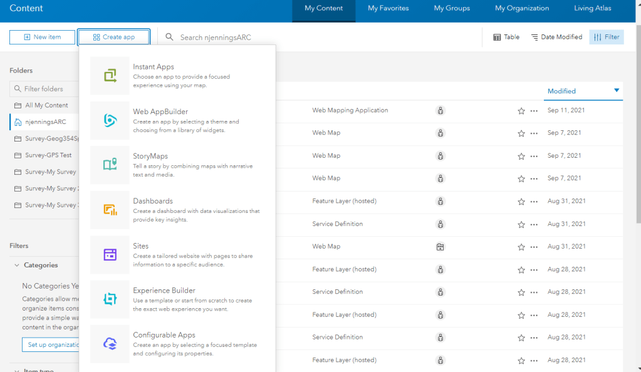Open the Date Modified sort dropdown
Image resolution: width=641 pixels, height=372 pixels.
(556, 37)
